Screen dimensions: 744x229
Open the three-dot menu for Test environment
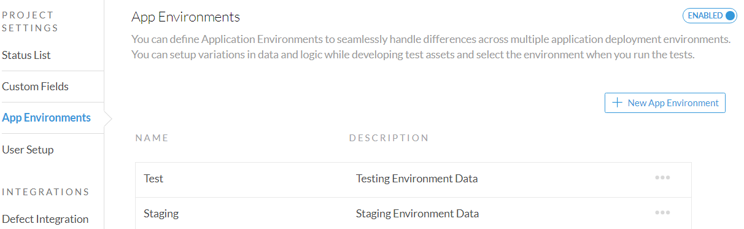click(x=662, y=178)
